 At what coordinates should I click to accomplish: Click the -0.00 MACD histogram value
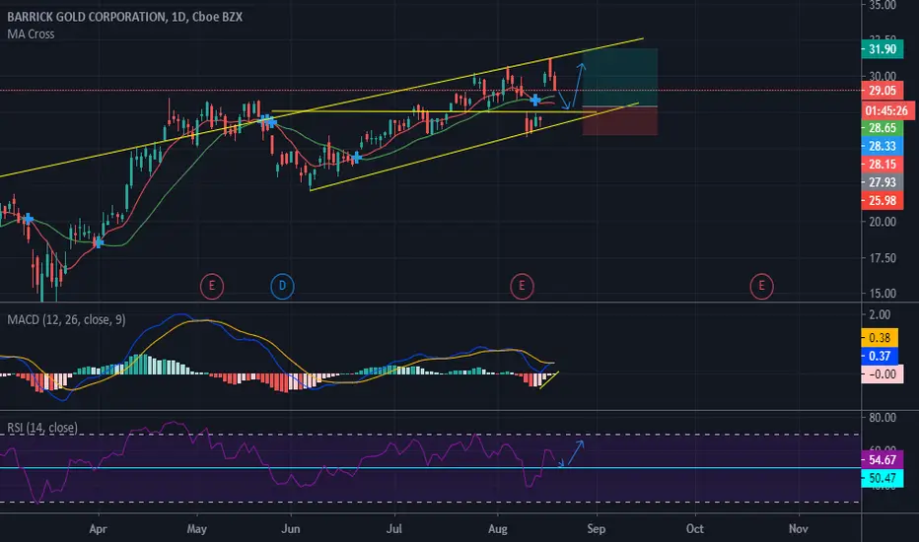(x=883, y=373)
